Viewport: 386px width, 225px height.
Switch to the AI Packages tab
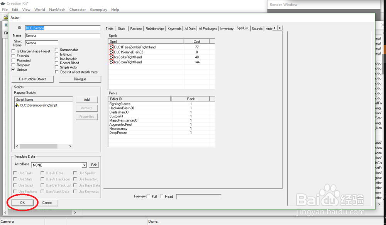tap(208, 29)
